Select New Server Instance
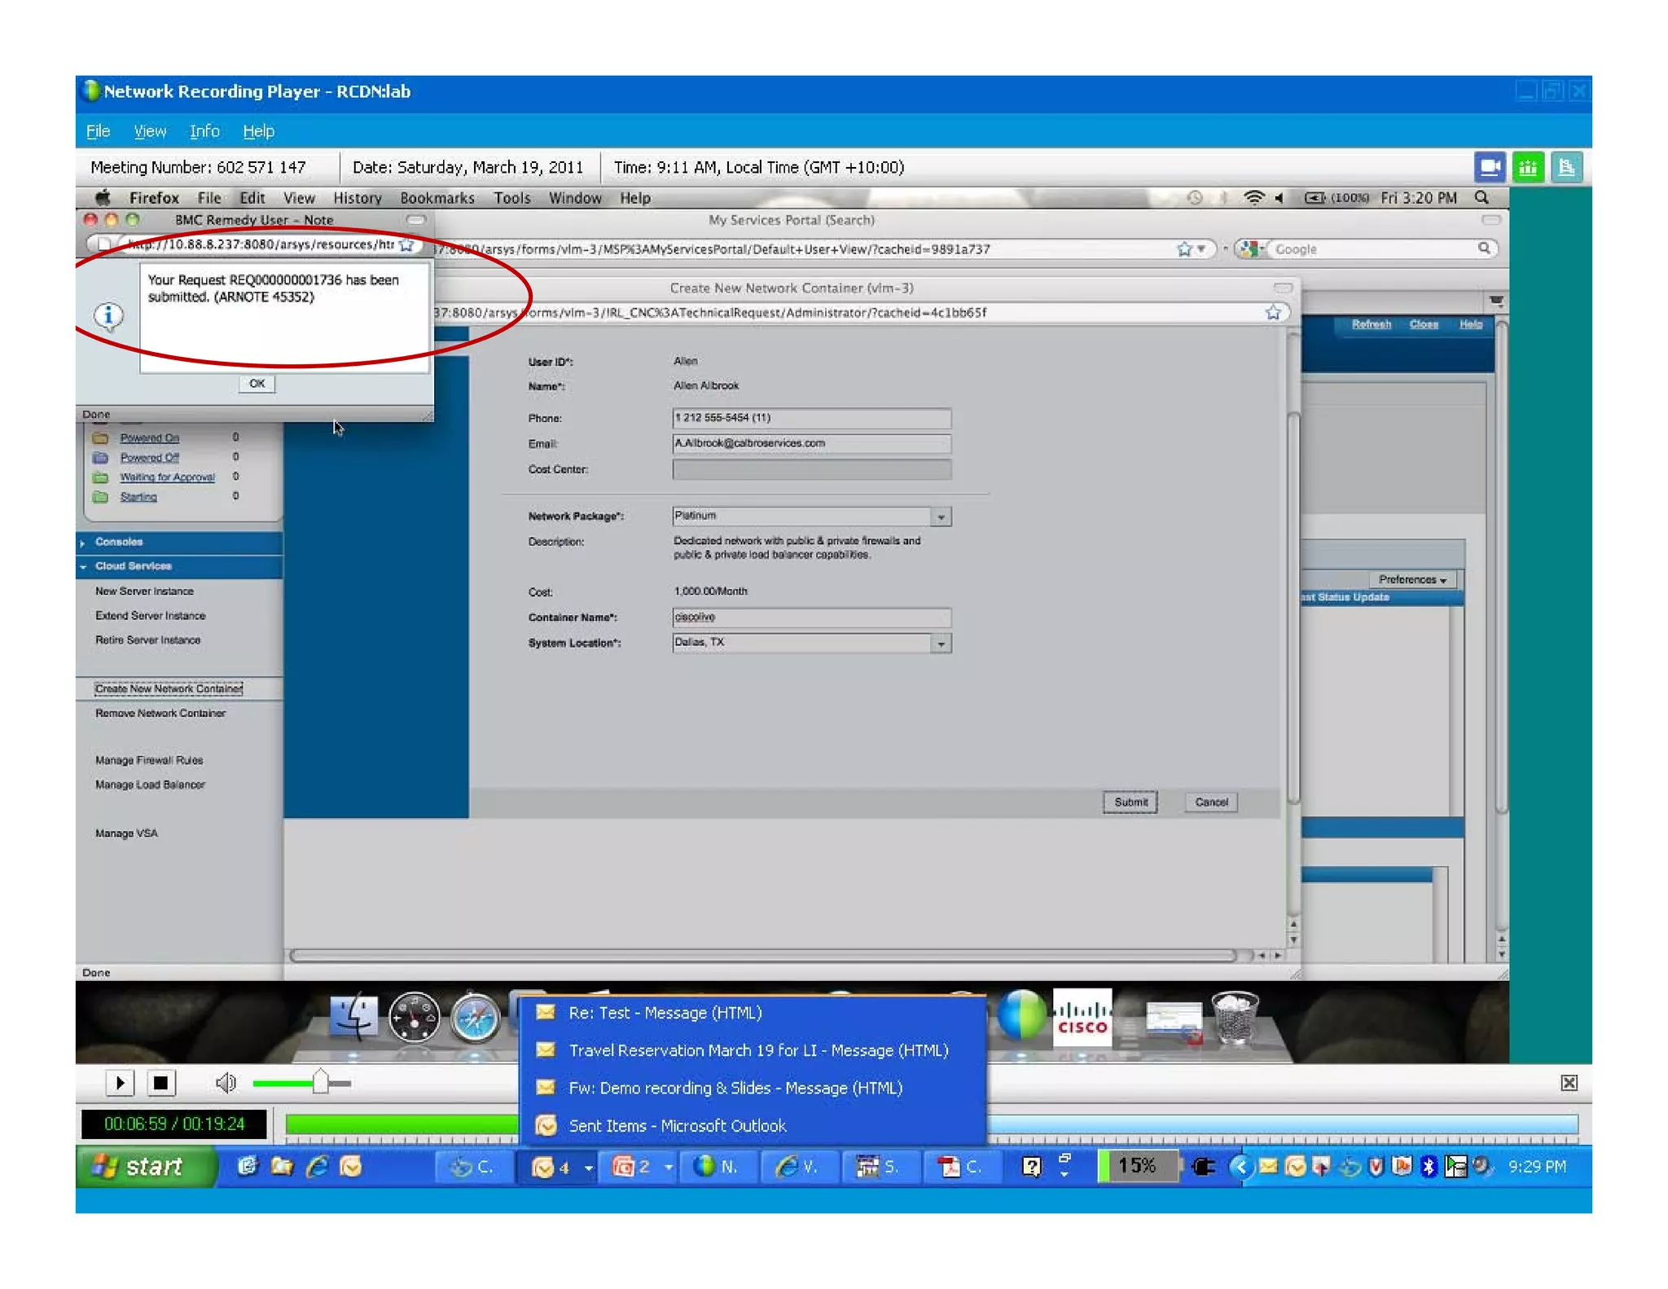This screenshot has width=1668, height=1289. tap(144, 592)
